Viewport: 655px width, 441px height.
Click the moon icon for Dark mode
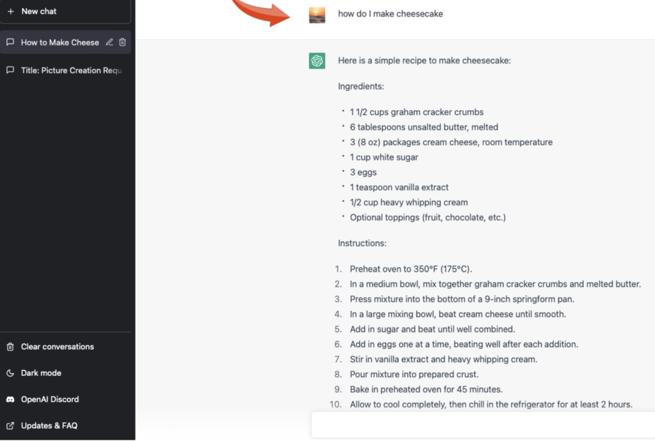(10, 373)
